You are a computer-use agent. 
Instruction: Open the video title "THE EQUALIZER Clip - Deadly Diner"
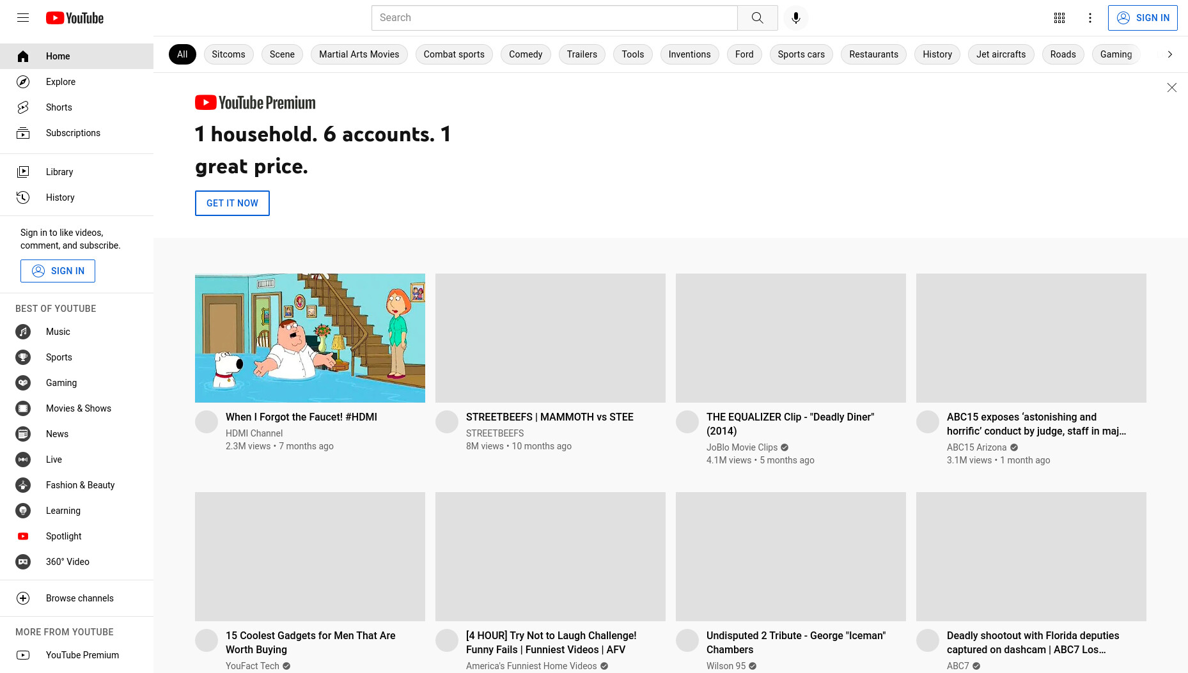click(790, 424)
